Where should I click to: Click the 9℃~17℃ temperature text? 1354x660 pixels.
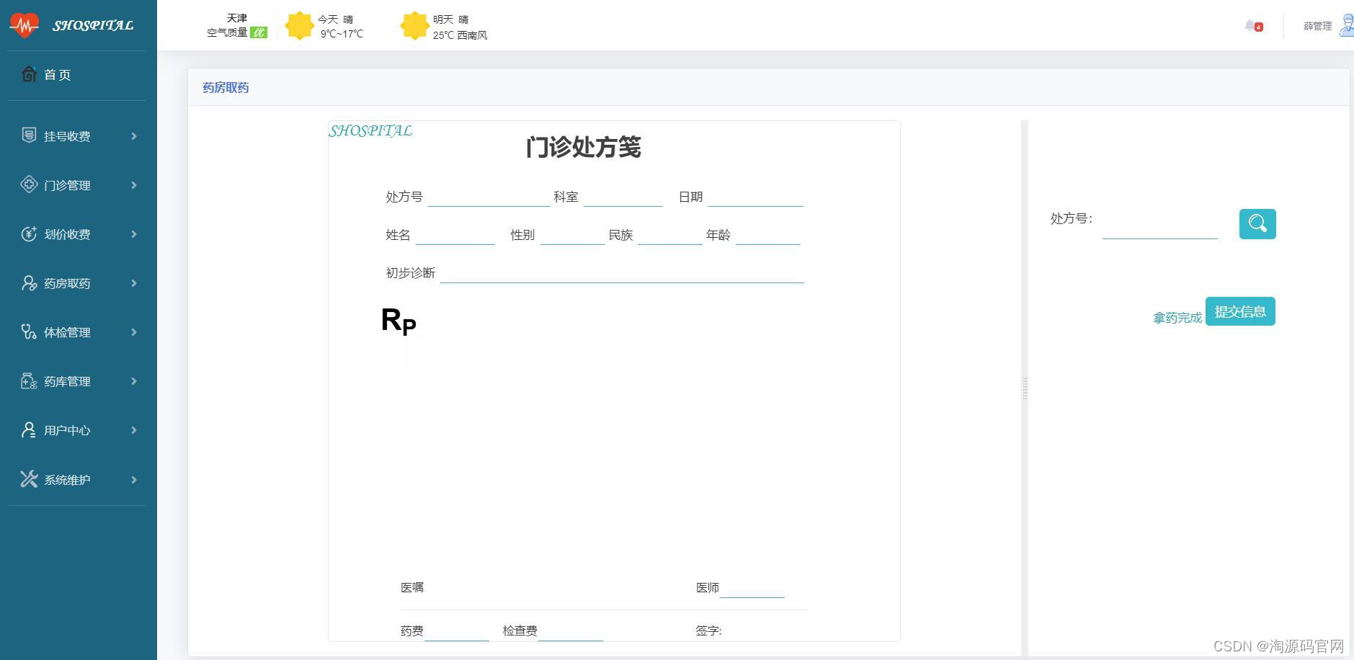[x=342, y=34]
